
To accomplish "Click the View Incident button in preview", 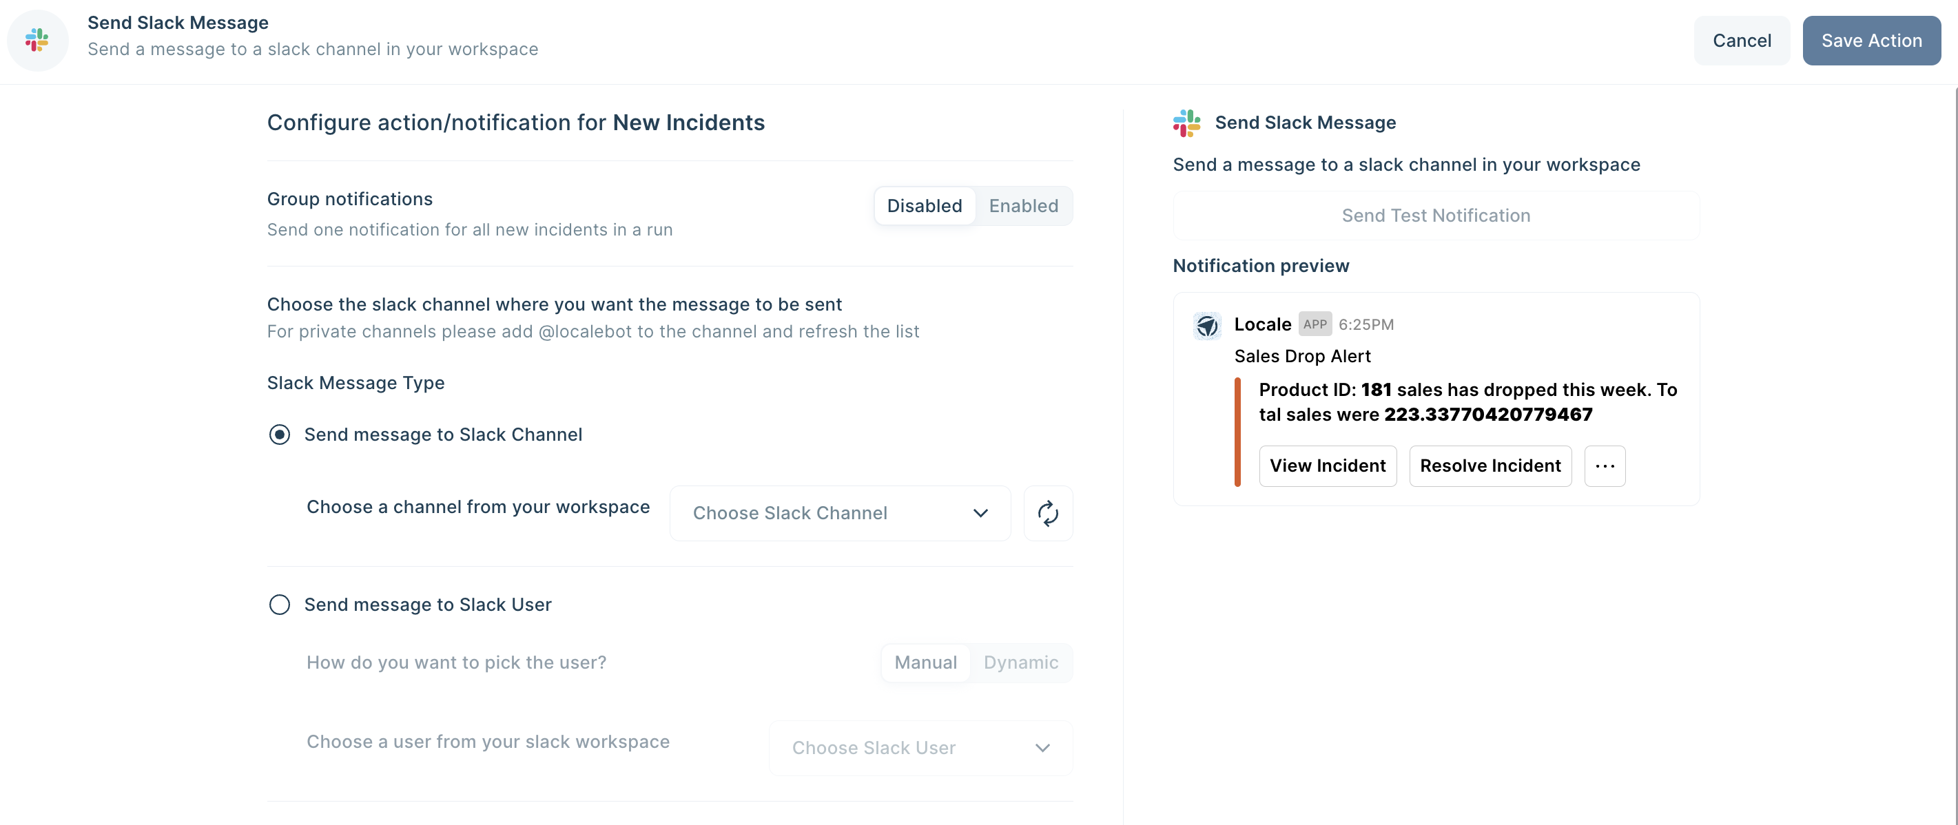I will coord(1328,464).
